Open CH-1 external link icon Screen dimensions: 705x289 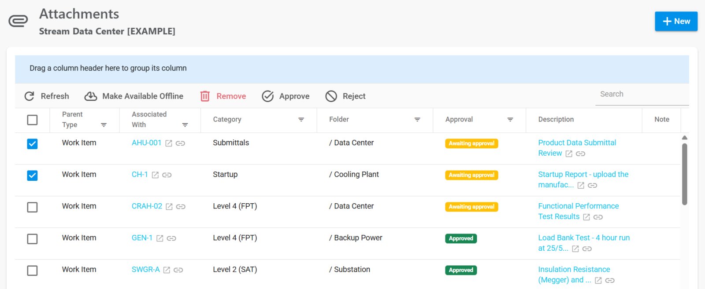click(x=155, y=175)
